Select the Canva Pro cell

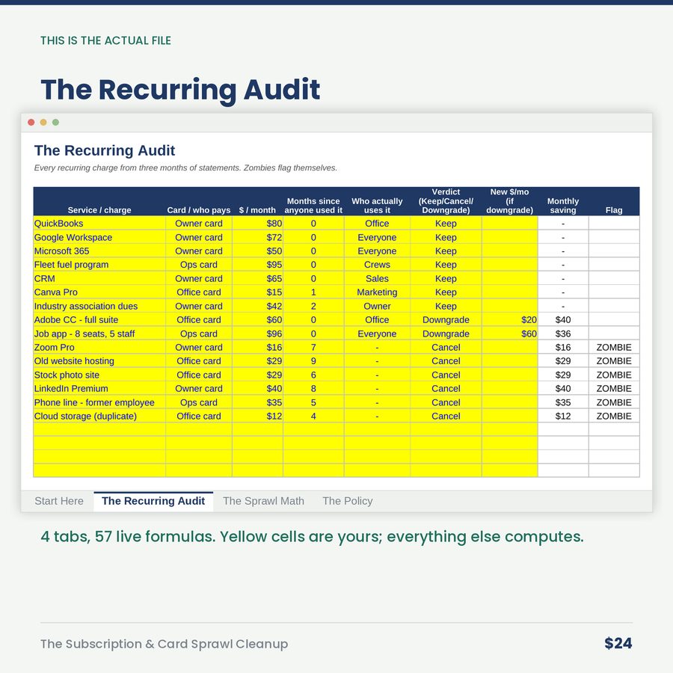click(99, 292)
